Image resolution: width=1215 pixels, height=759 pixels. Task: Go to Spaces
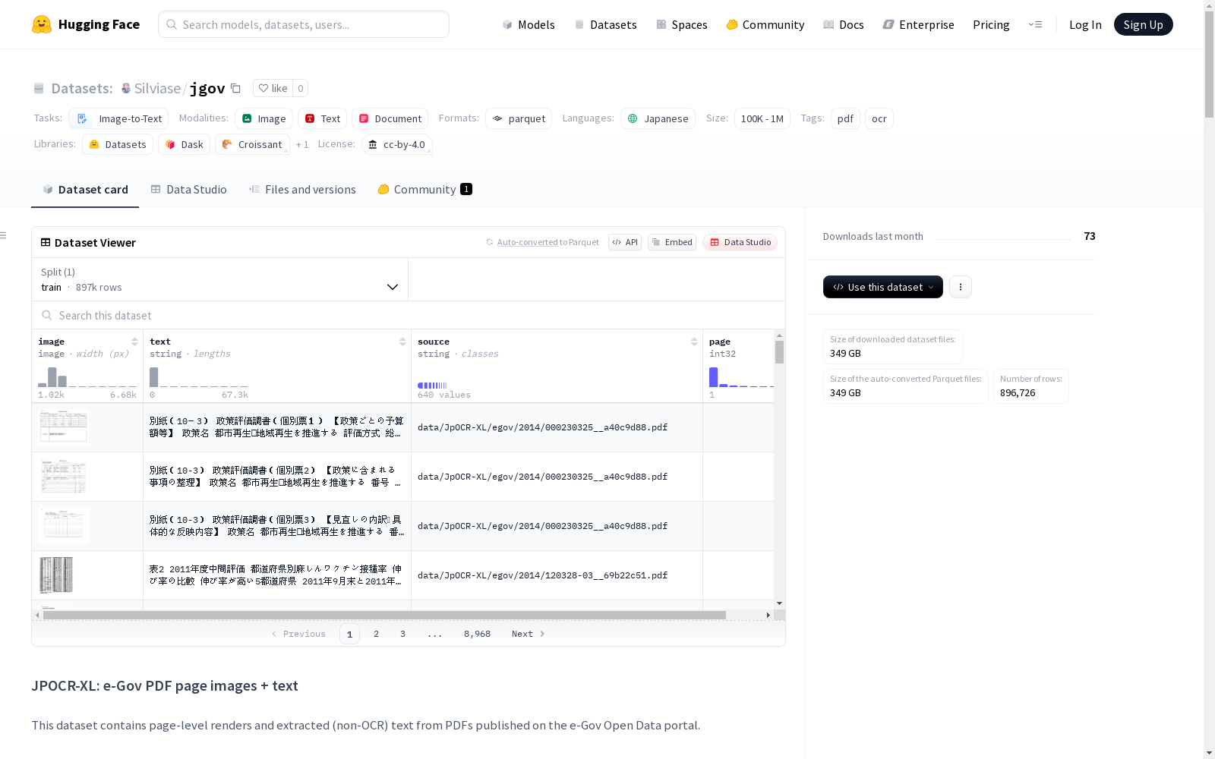[x=681, y=24]
